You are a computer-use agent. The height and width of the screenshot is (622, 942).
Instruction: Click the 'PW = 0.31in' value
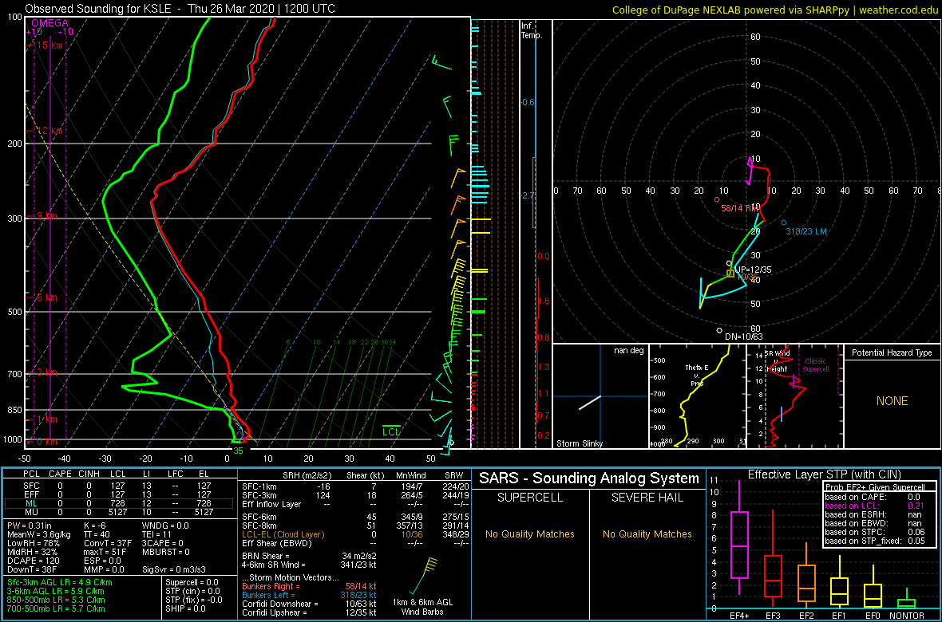click(31, 525)
